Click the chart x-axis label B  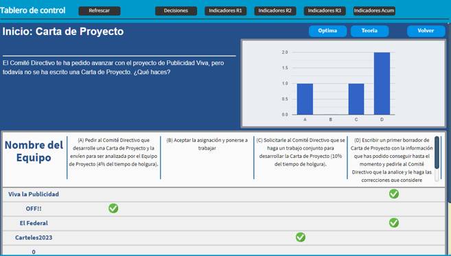330,119
